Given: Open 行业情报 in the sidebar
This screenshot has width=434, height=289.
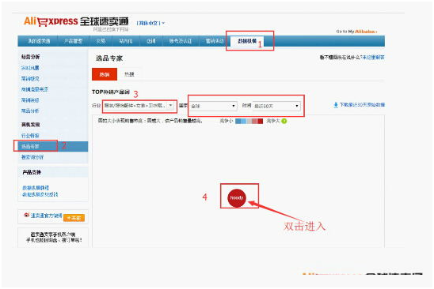Looking at the screenshot, I should point(30,136).
